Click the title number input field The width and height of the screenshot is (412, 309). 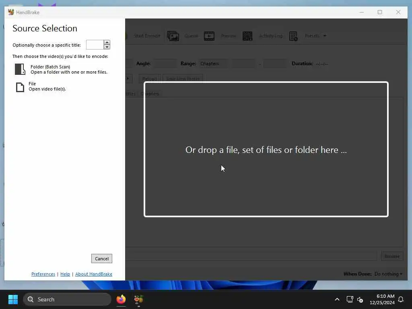pos(95,45)
